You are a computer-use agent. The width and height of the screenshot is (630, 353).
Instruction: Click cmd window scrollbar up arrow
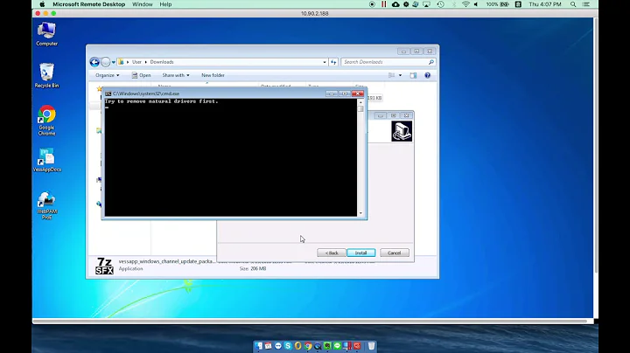360,102
